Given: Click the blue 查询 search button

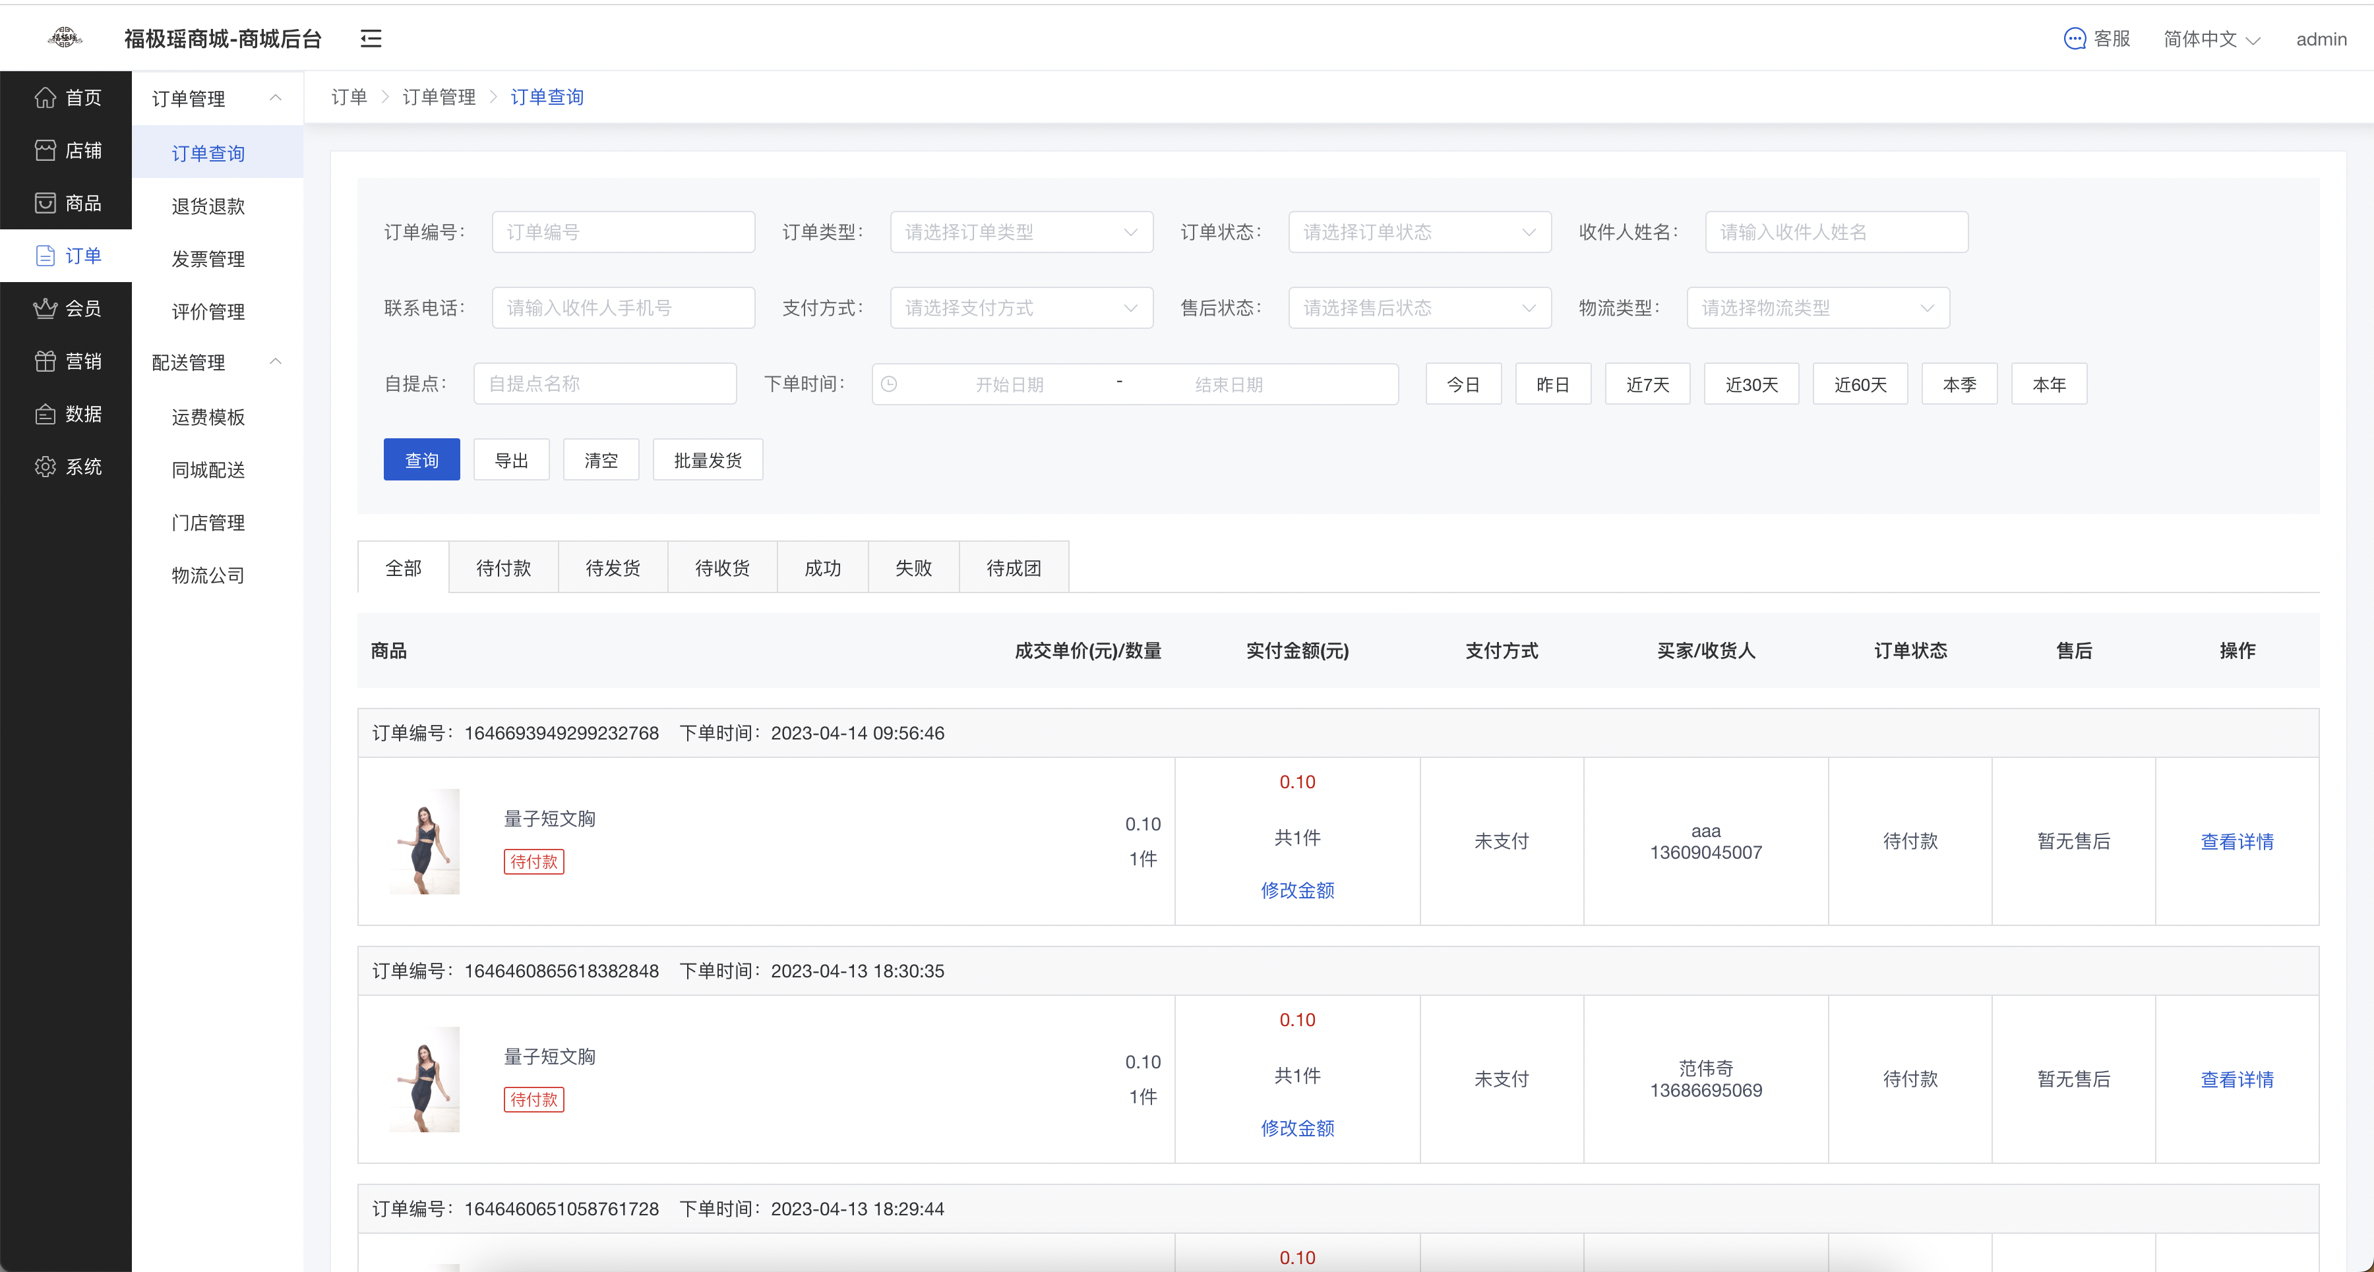Looking at the screenshot, I should [422, 459].
